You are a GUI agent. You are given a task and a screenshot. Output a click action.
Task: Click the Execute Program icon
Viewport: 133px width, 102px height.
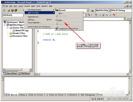click(107, 15)
